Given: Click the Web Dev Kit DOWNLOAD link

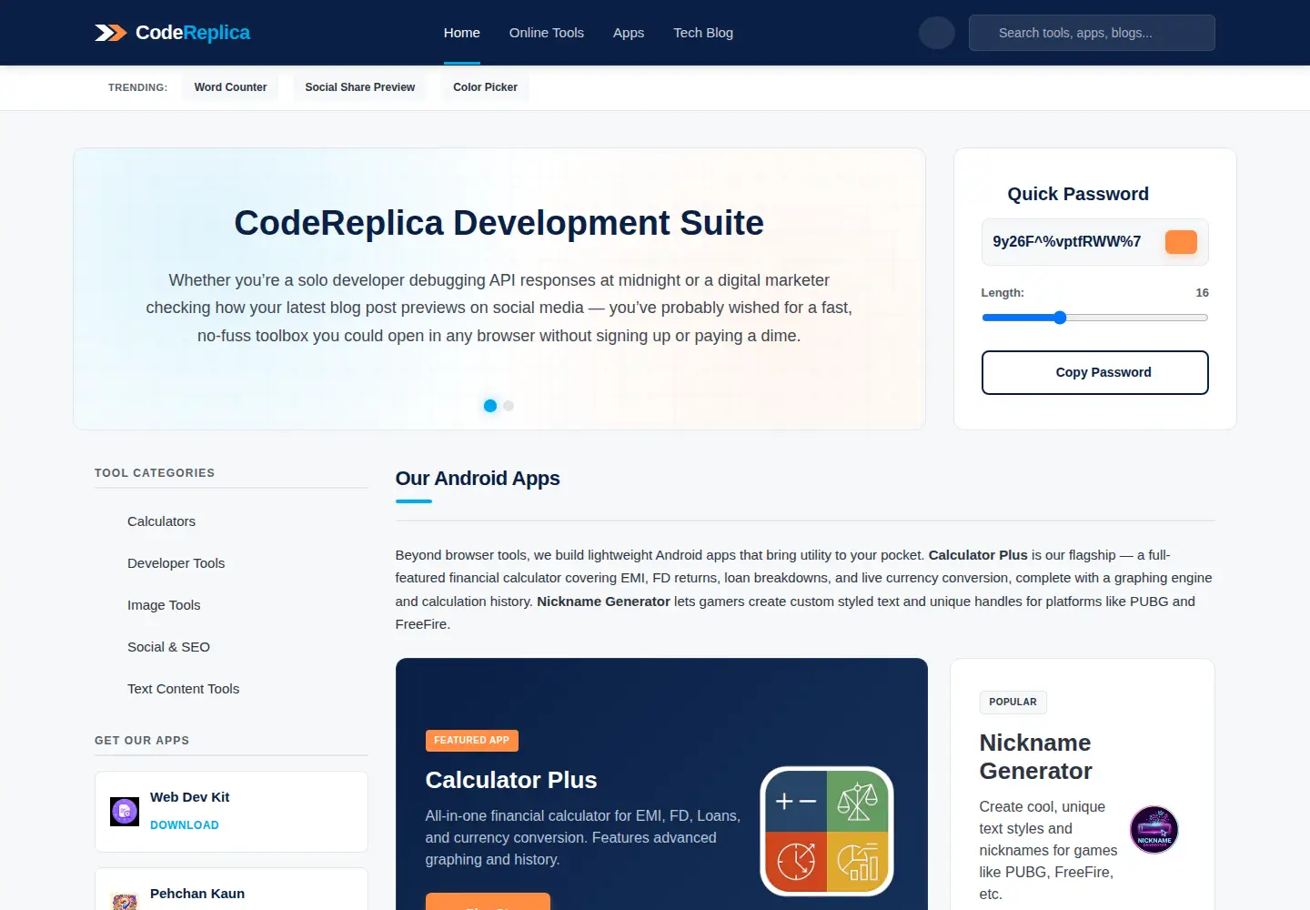Looking at the screenshot, I should pyautogui.click(x=185, y=825).
